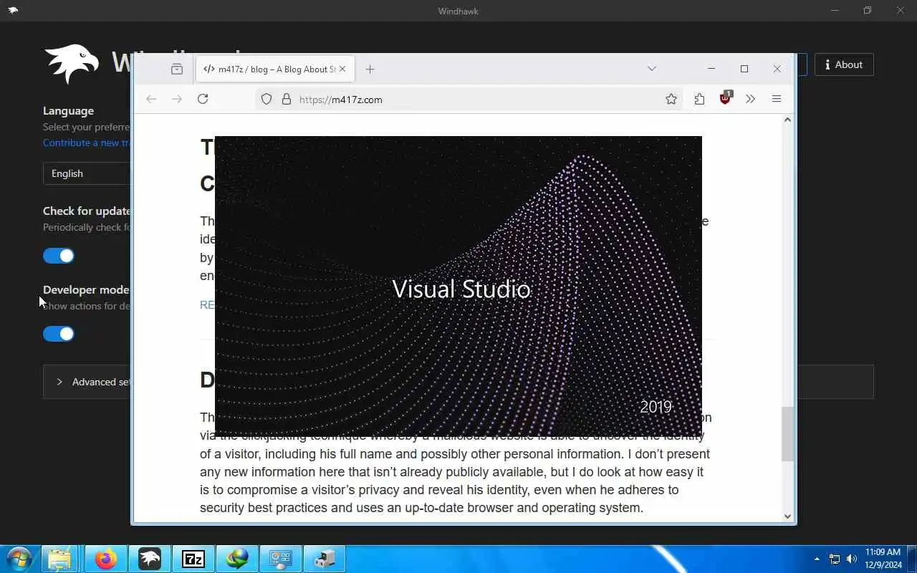Screen dimensions: 917x573
Task: Open the installer taskbar icon beside it
Action: coord(325,559)
